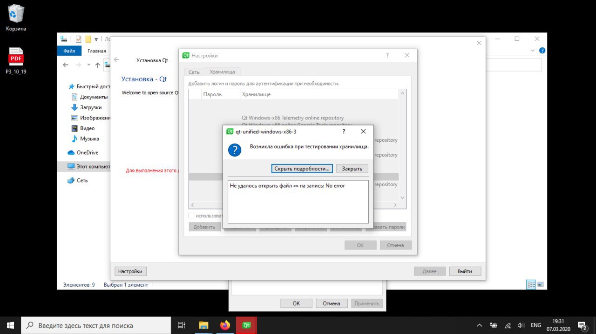Click the Хранилище column header

click(x=319, y=94)
